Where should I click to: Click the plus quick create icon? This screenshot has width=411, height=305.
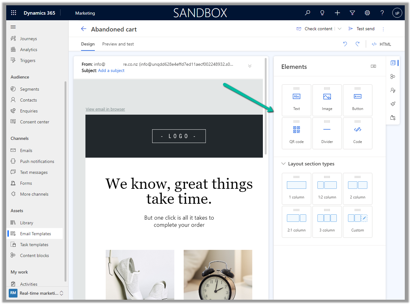point(337,13)
